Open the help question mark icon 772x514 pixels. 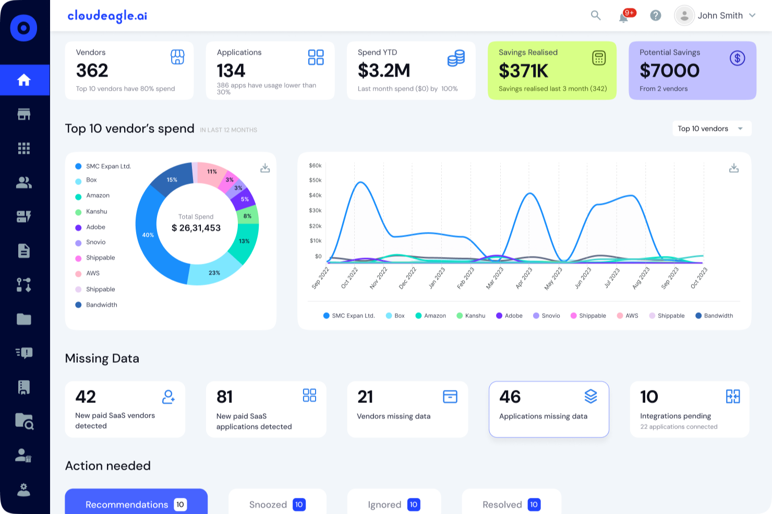(x=656, y=16)
